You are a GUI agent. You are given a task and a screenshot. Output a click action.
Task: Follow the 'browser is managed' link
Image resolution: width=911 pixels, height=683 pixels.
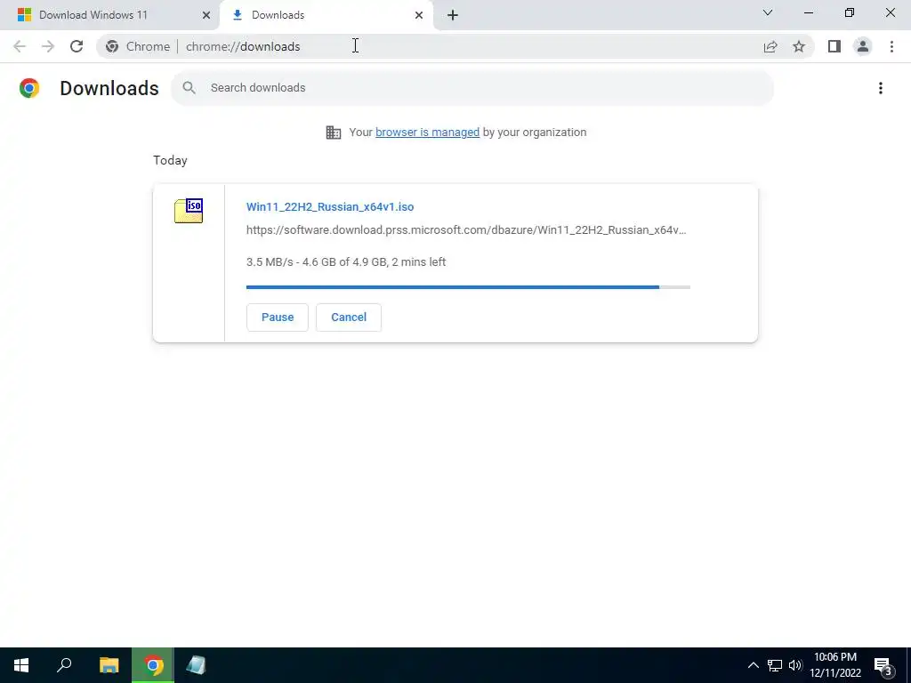coord(427,133)
